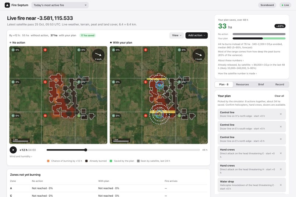Viewport: 296px width, 197px height.
Task: Play the fire simulation timeline
Action: (x=13, y=150)
